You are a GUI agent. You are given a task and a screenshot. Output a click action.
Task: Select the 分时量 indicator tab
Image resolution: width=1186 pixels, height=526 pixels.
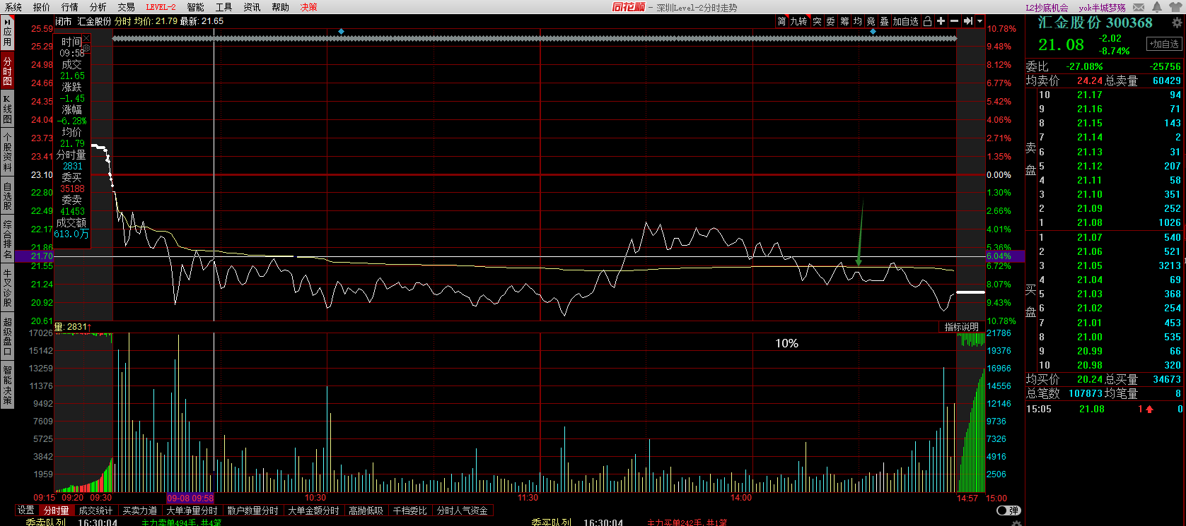point(56,510)
